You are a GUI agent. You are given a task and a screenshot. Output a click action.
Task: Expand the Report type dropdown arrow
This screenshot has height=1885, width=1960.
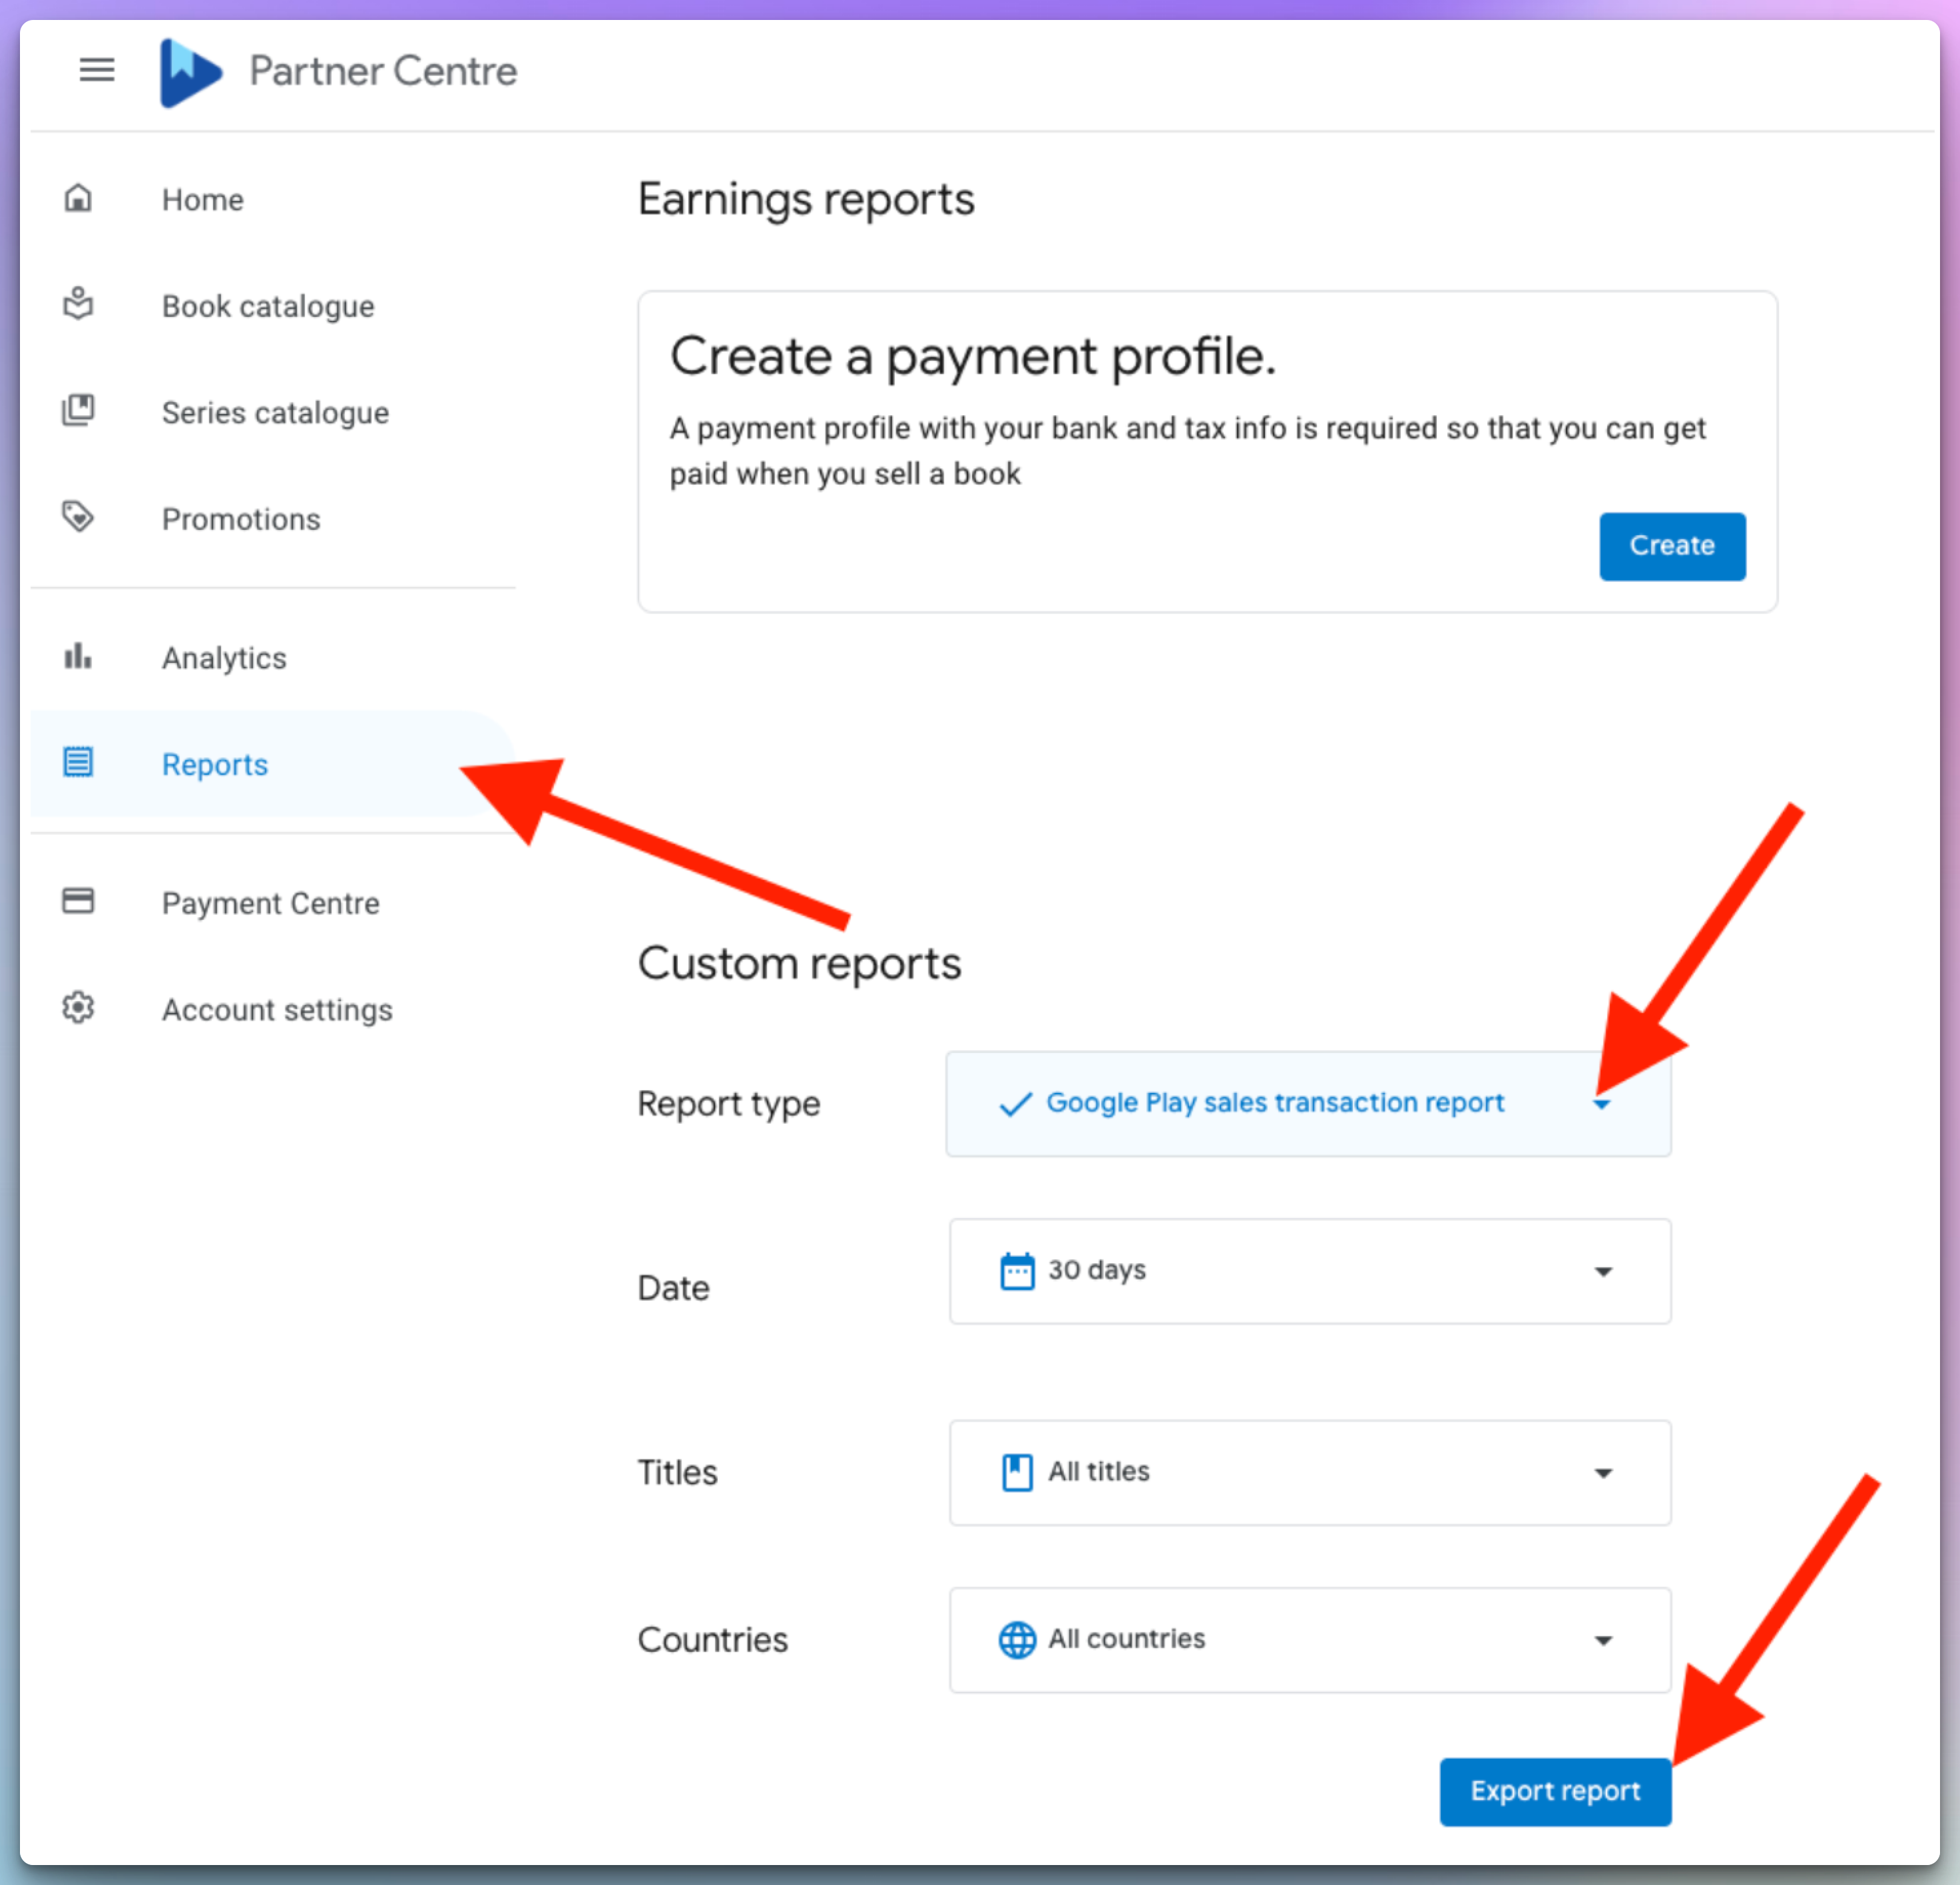pyautogui.click(x=1602, y=1105)
